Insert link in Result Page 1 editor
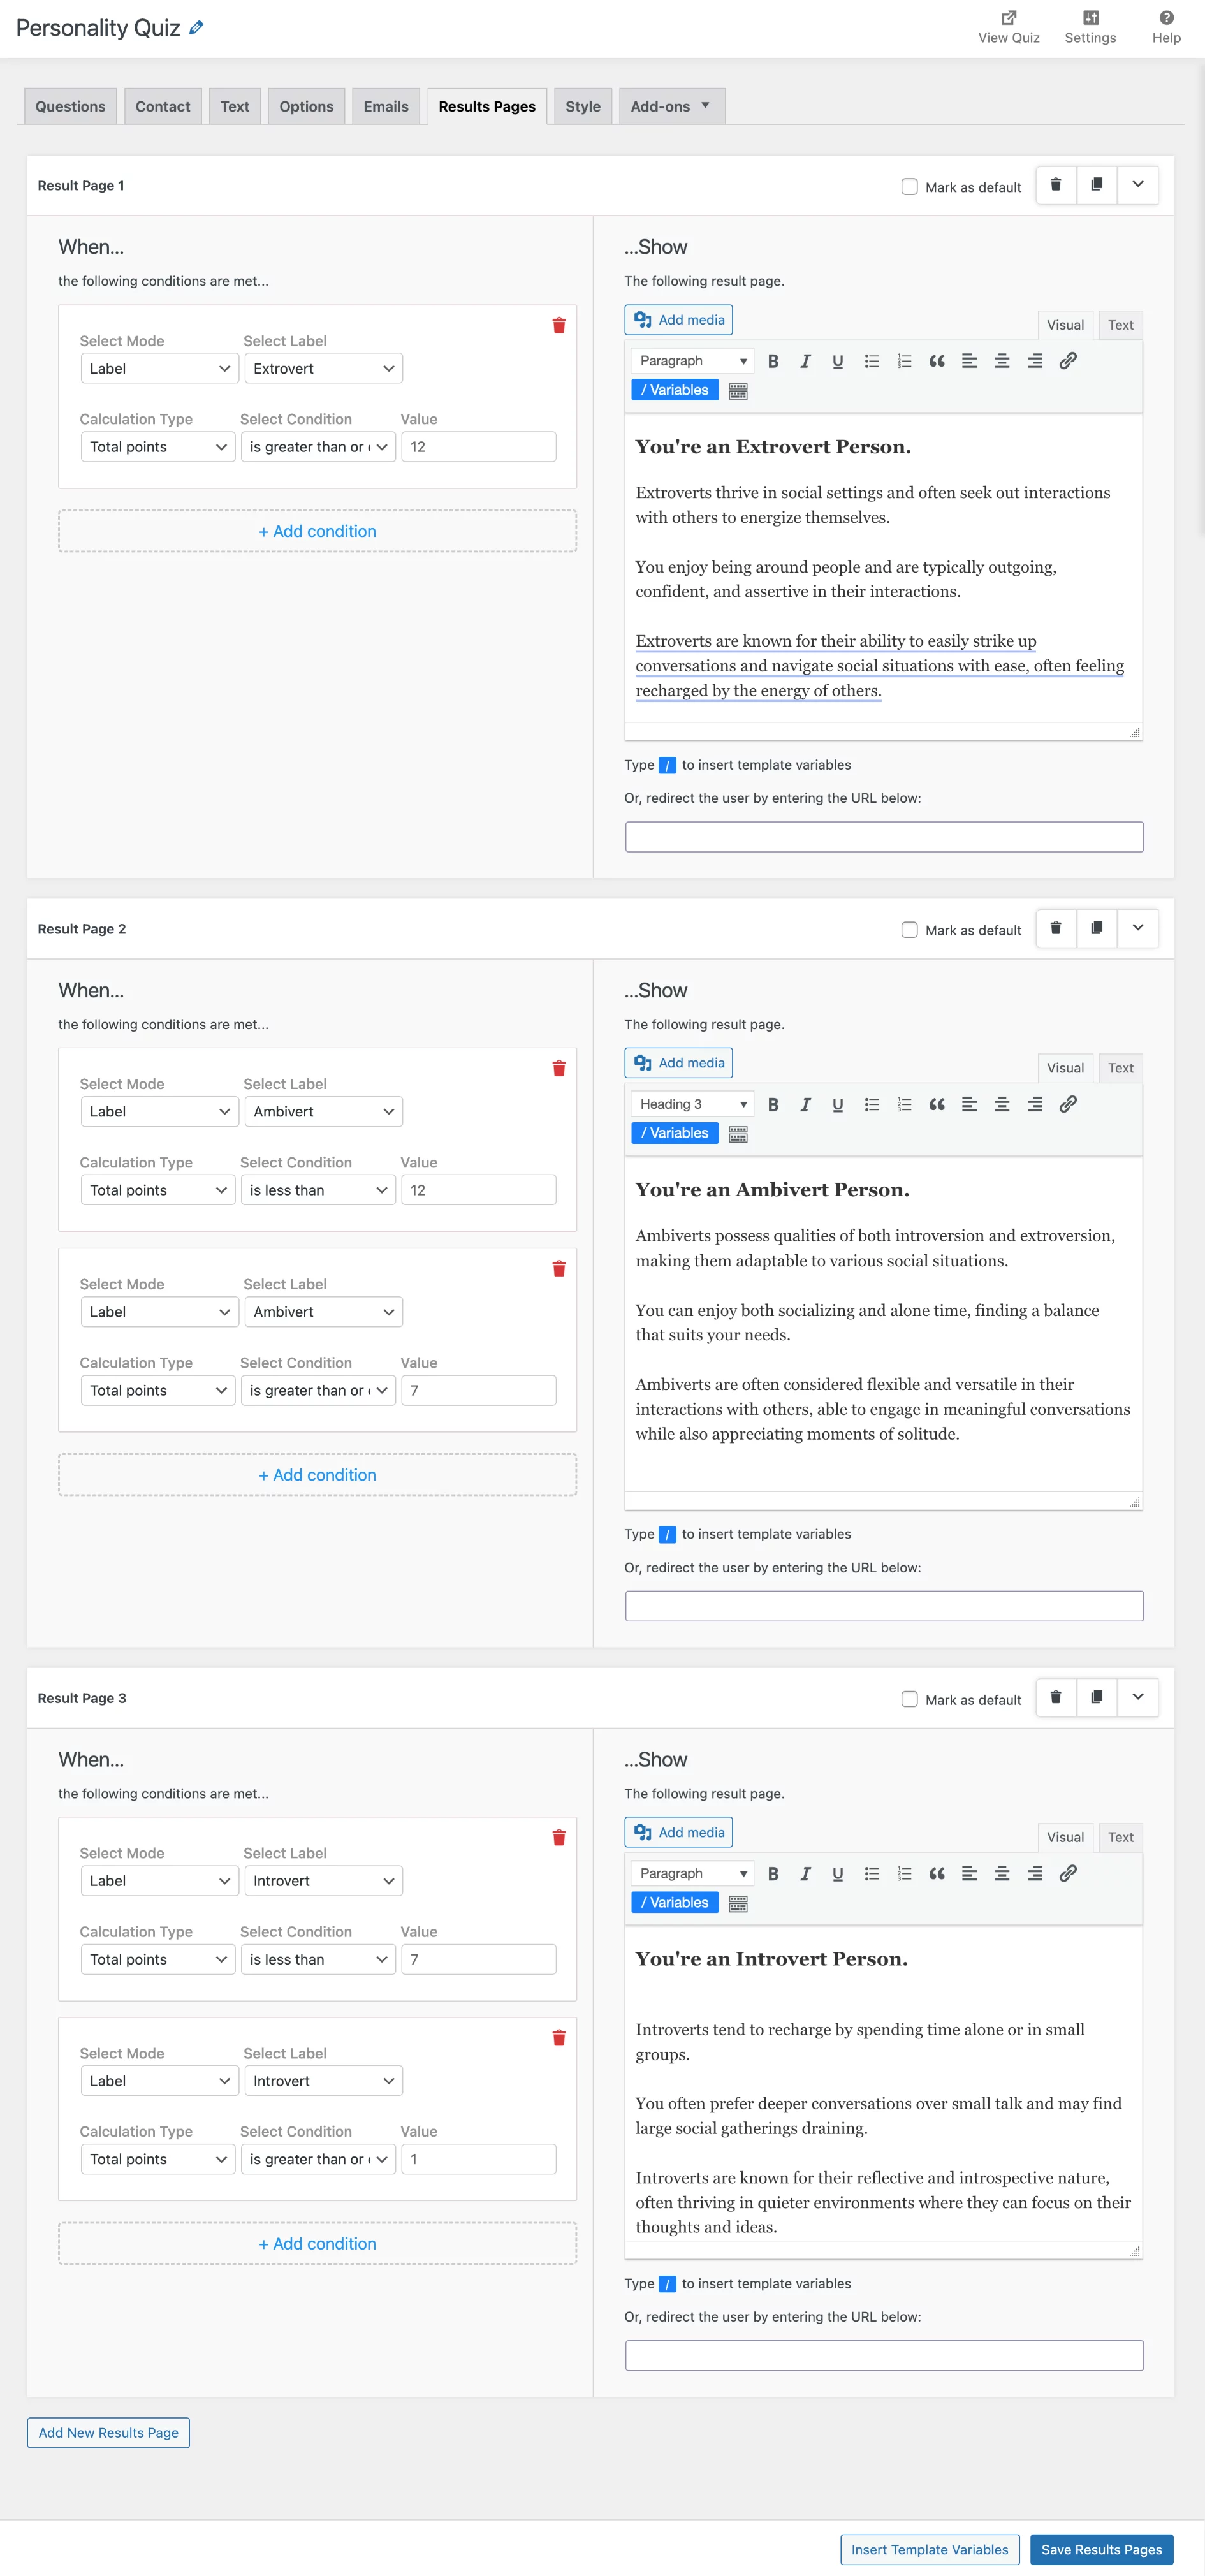Image resolution: width=1205 pixels, height=2576 pixels. 1068,362
